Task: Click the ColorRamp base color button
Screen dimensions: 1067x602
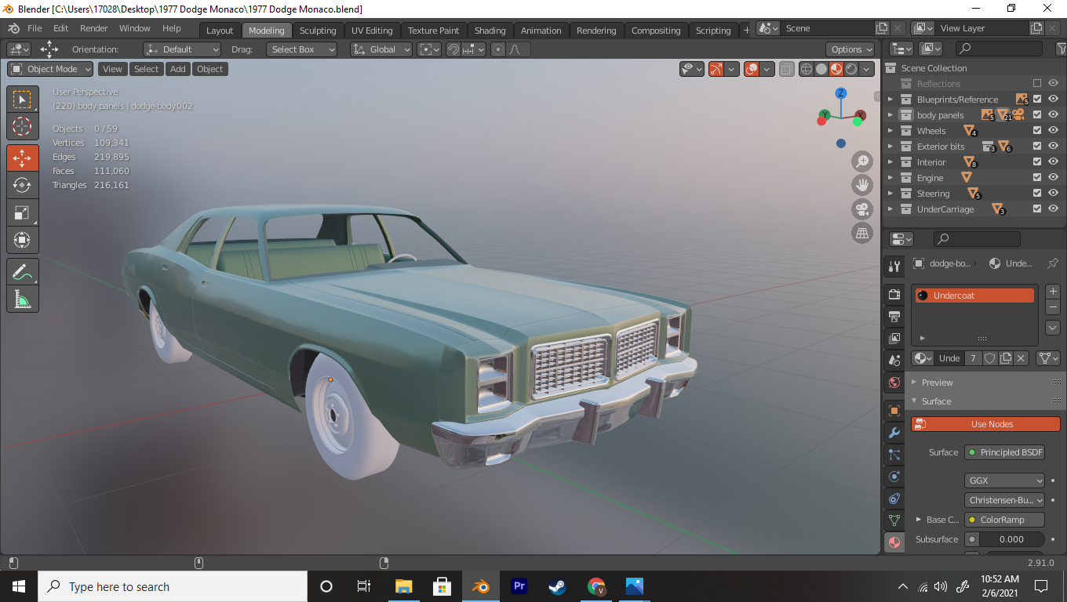Action: (x=1004, y=520)
